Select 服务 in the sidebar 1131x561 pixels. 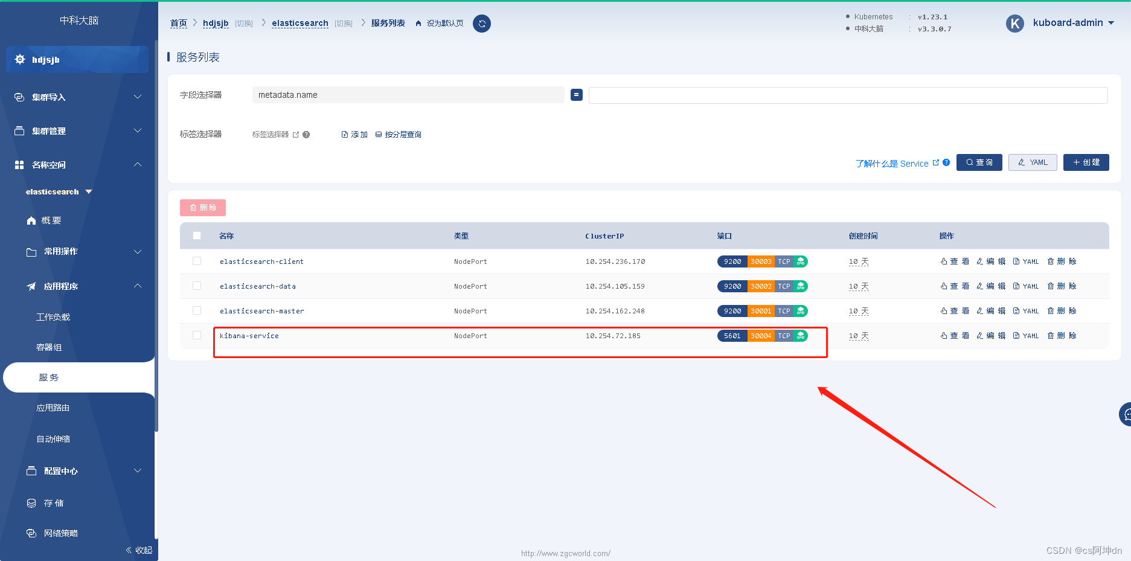[78, 377]
